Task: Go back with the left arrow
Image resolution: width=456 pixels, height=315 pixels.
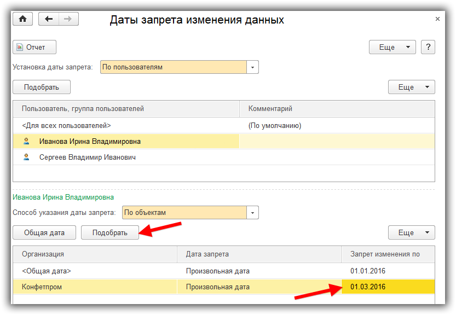Action: pyautogui.click(x=49, y=19)
